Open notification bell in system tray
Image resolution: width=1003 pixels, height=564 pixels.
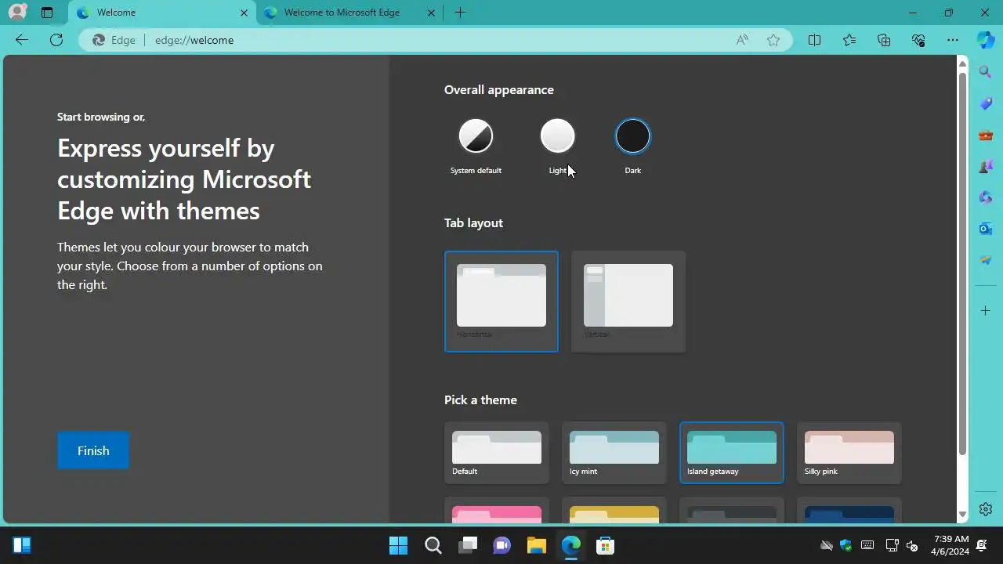pyautogui.click(x=982, y=545)
